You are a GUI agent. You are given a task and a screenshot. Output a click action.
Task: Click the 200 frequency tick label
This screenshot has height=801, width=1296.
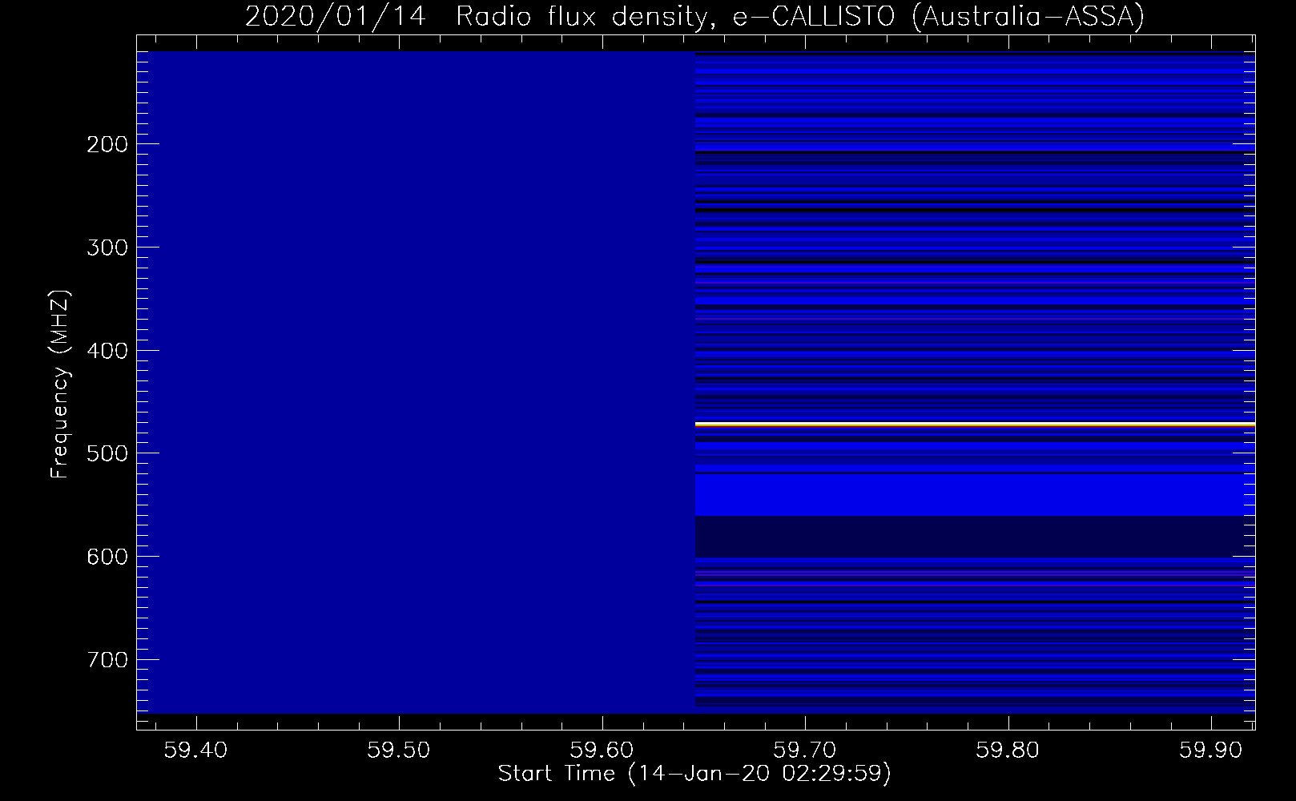point(107,144)
